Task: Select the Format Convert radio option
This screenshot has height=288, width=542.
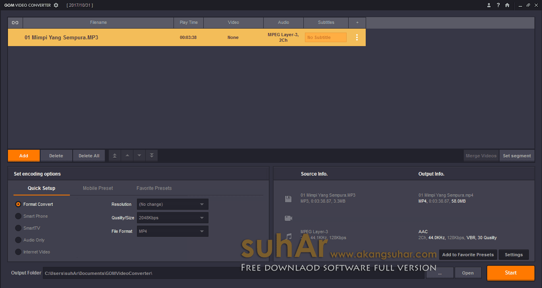Action: coord(18,204)
